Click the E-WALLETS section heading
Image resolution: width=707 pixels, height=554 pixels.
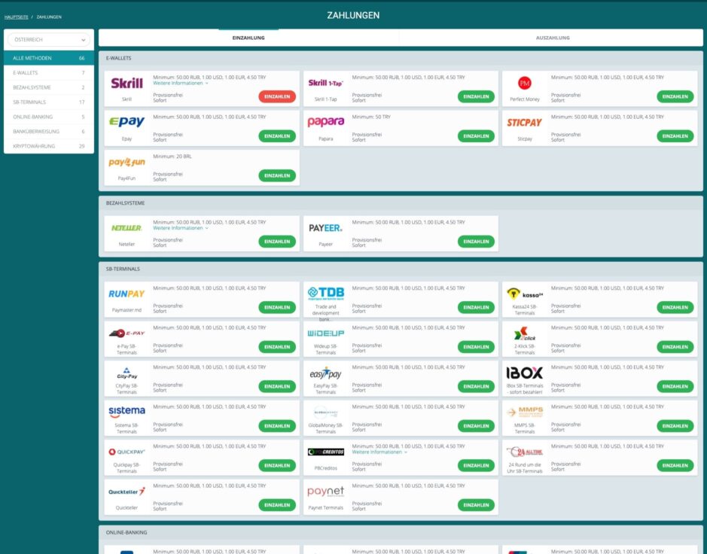118,58
